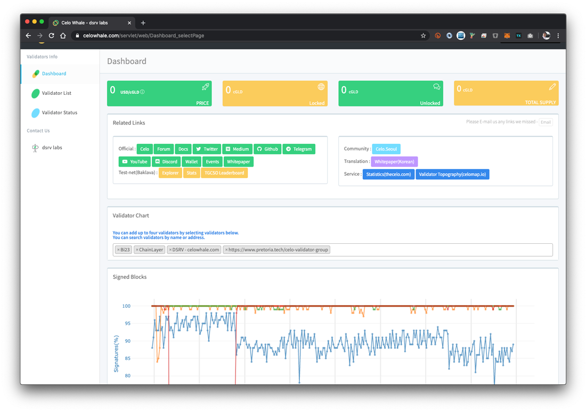Screen dimensions: 586x411
Task: Click the validator search field empty area
Action: (x=441, y=250)
